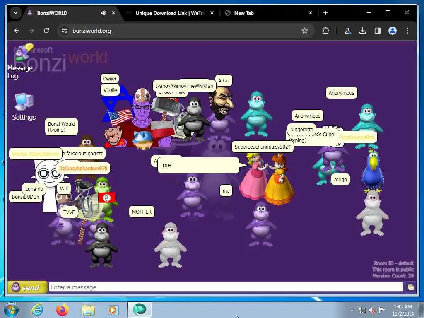The width and height of the screenshot is (424, 318).
Task: Click the Superpeachanddaisy2024 name tag
Action: (x=262, y=147)
